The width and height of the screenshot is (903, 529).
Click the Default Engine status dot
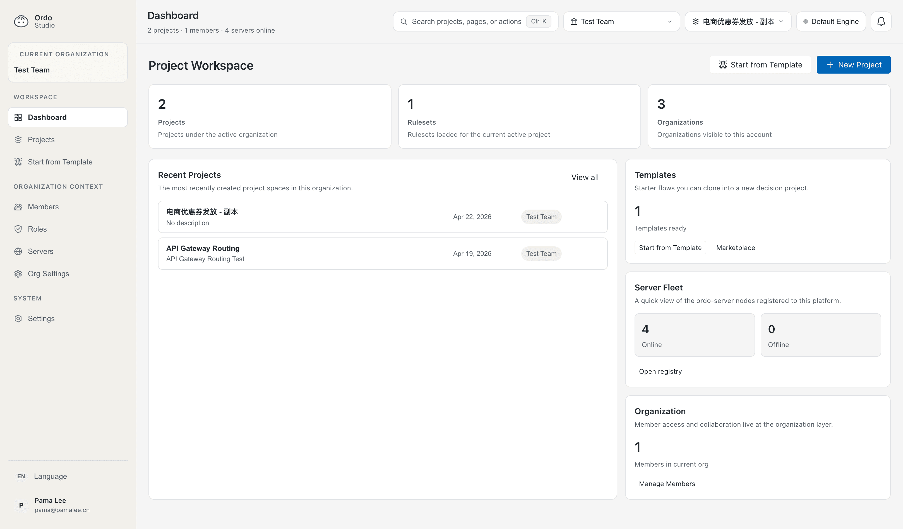(805, 21)
